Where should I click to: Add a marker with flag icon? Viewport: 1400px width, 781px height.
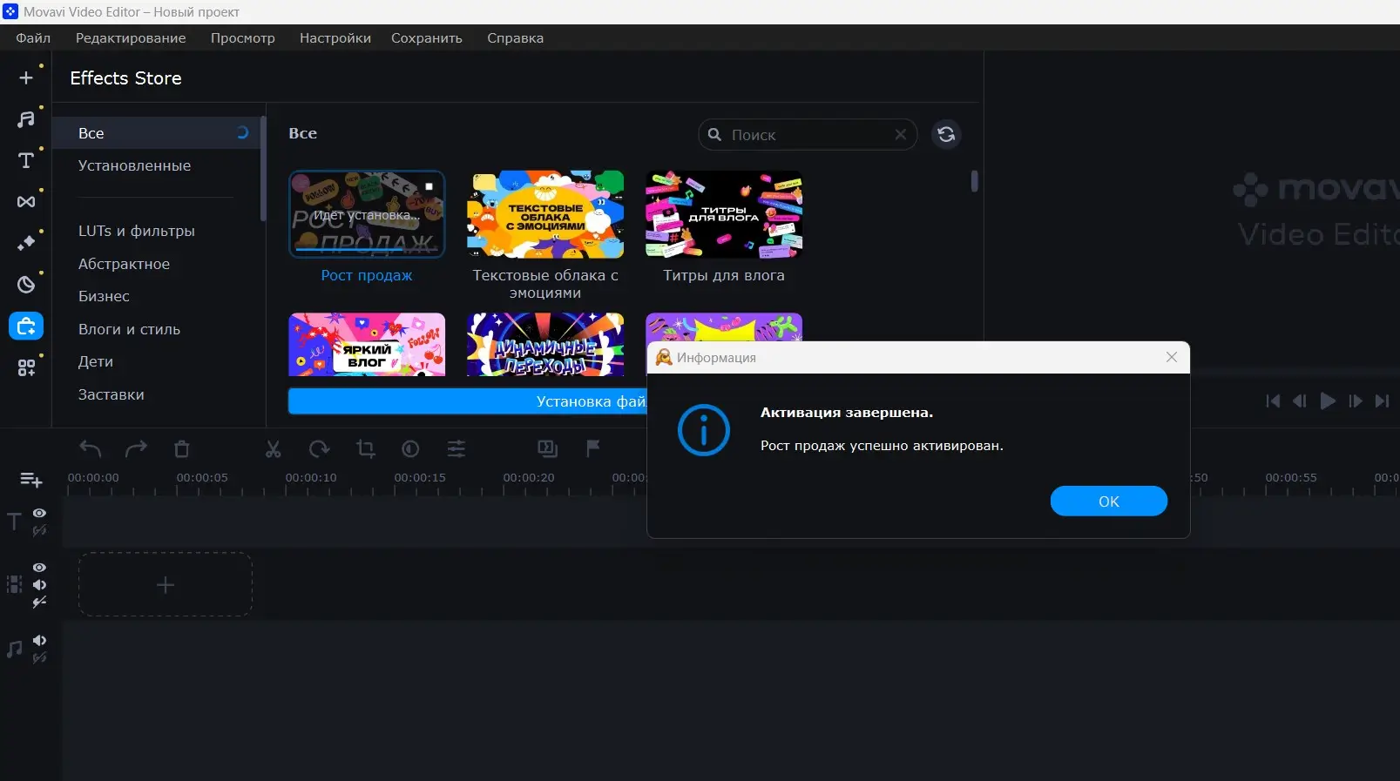click(x=593, y=448)
